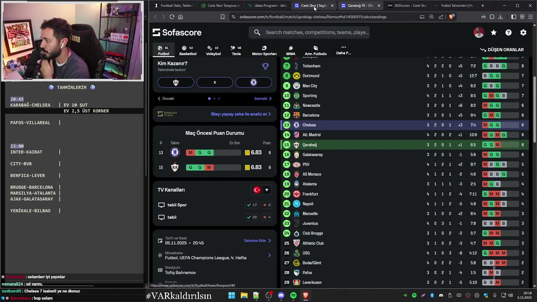Switch to 365Scores browser tab

[x=407, y=5]
